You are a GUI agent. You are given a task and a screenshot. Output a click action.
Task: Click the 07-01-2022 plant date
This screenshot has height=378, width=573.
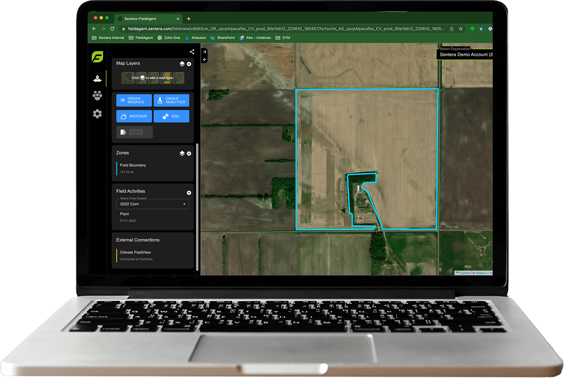point(128,221)
